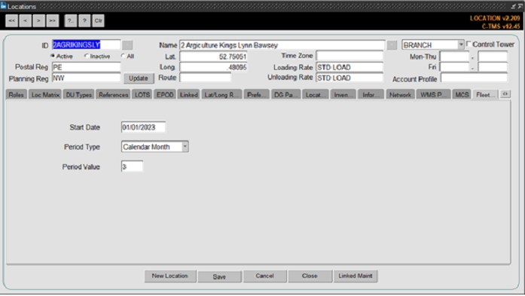Click the Period Value field

132,166
